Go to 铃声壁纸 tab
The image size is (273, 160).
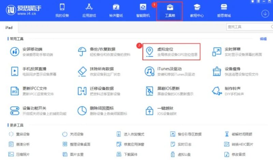116,11
